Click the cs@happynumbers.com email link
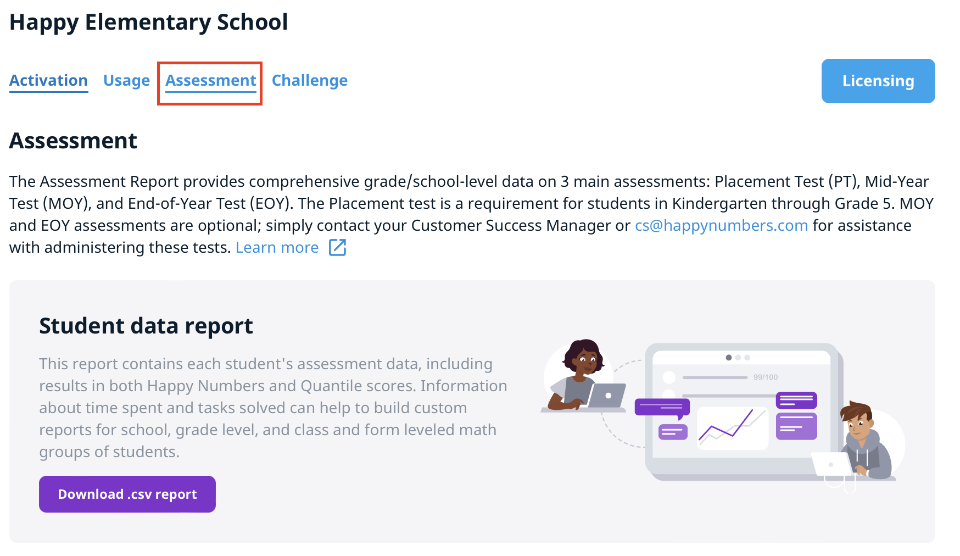Viewport: 960px width, 556px height. click(x=721, y=226)
